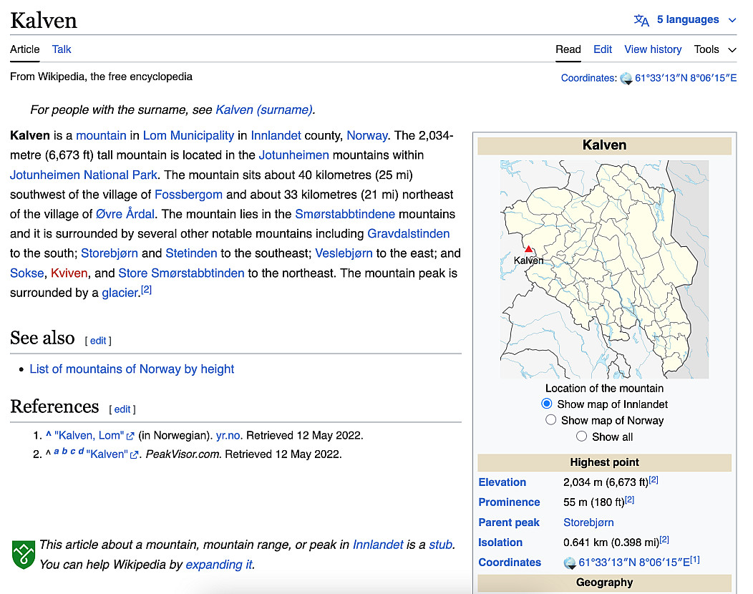Switch to the View history tab
This screenshot has width=753, height=594.
653,49
